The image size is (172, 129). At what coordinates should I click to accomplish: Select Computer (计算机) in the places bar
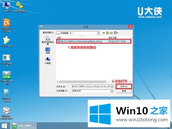pyautogui.click(x=48, y=61)
